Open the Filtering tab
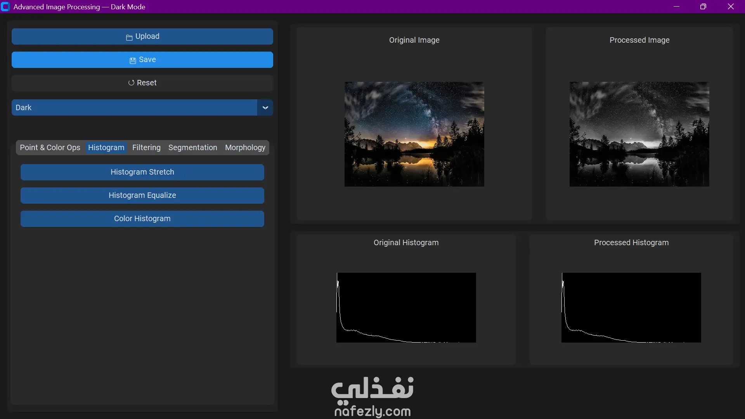This screenshot has height=419, width=745. [x=146, y=147]
